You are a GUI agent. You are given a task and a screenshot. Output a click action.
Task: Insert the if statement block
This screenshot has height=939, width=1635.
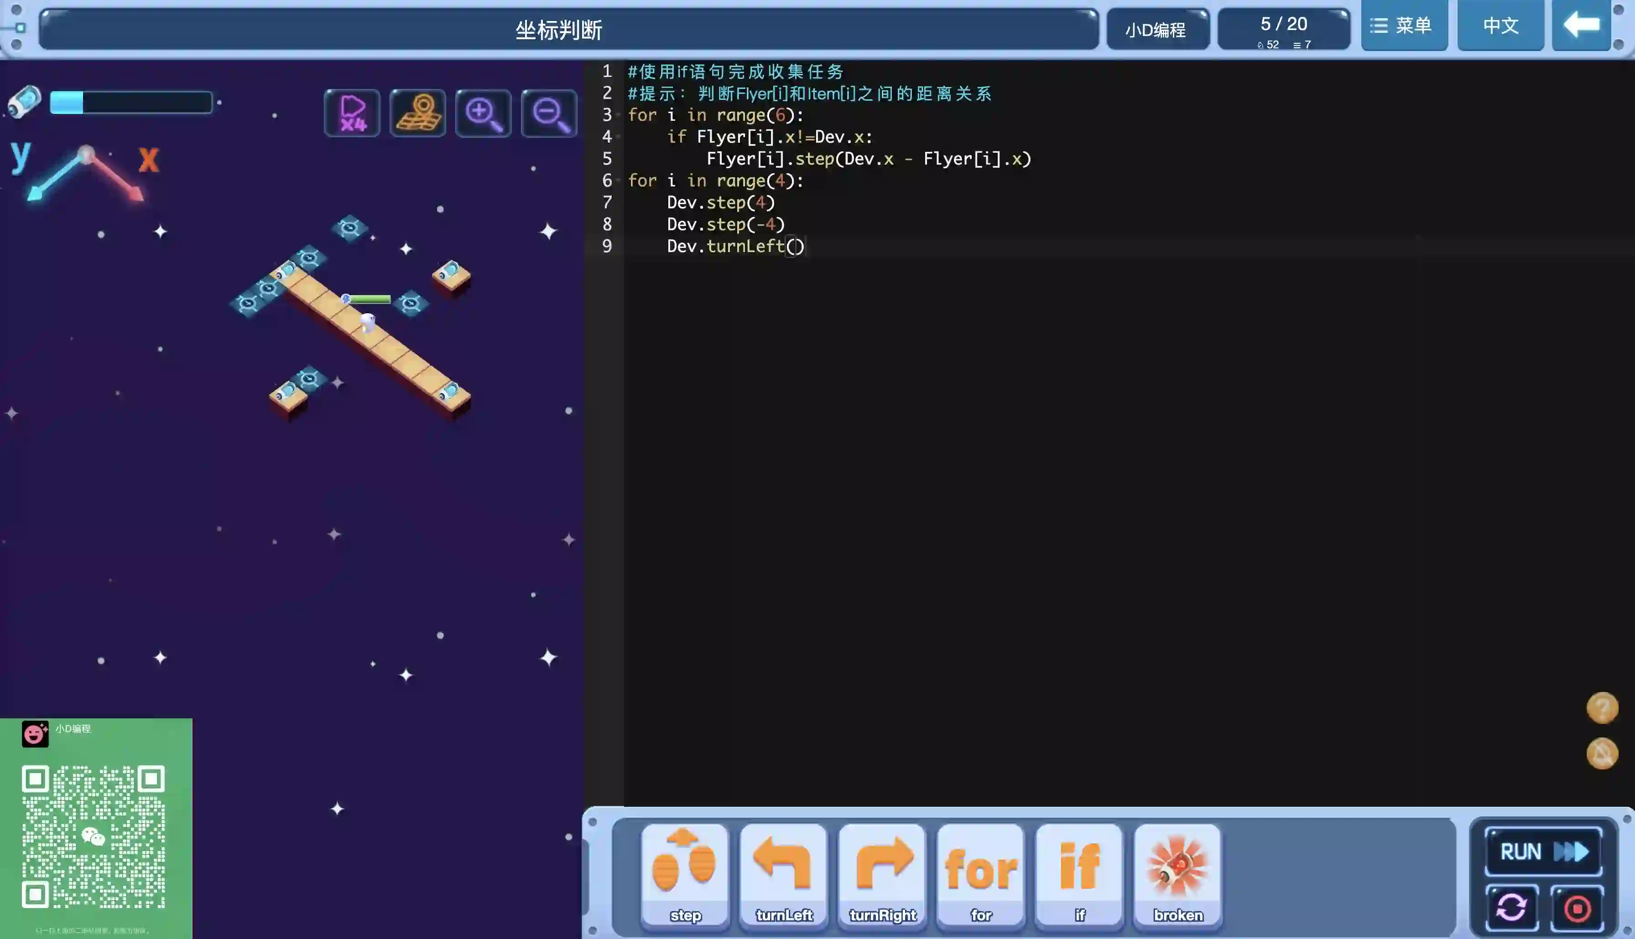coord(1079,875)
